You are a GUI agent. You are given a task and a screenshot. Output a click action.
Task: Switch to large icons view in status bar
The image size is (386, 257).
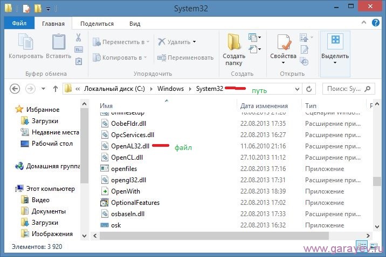click(374, 246)
